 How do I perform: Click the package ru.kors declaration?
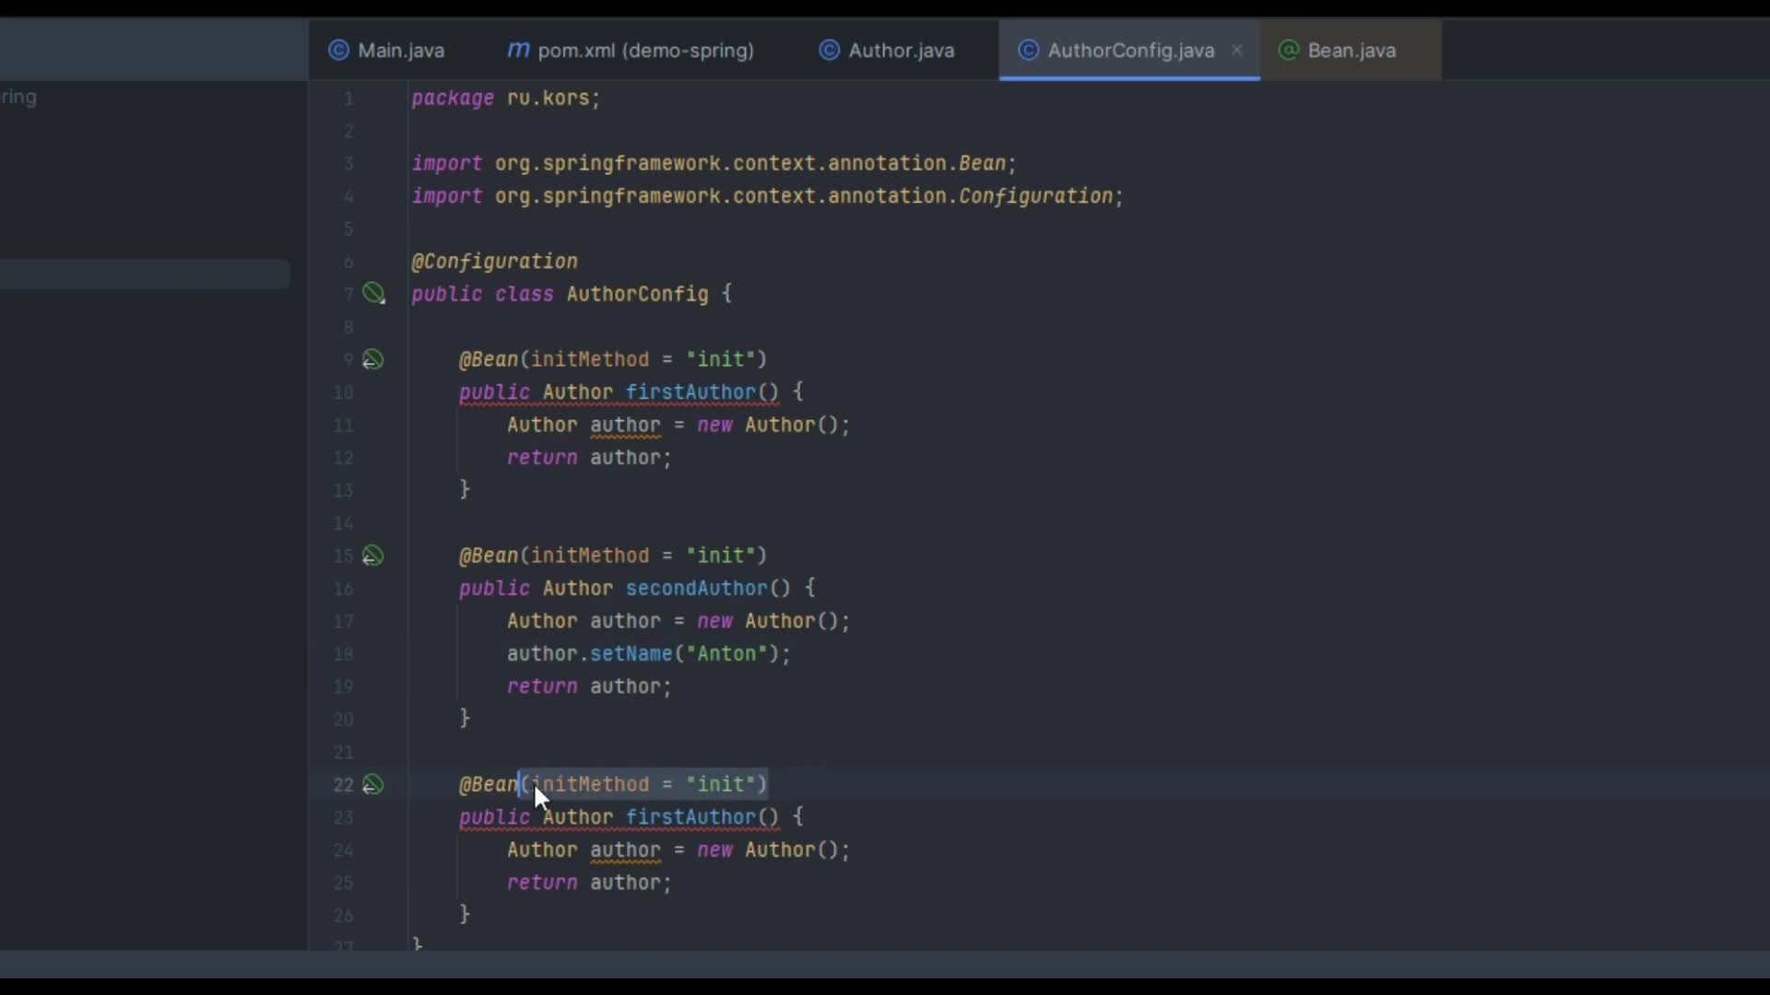pos(505,98)
